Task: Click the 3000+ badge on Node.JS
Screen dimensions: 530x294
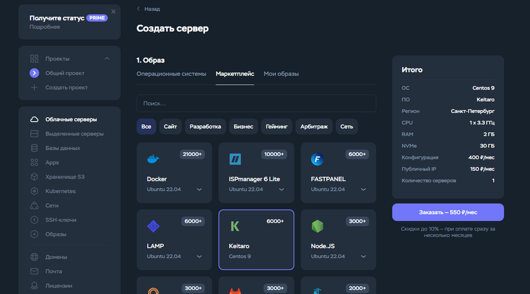Action: coord(357,222)
